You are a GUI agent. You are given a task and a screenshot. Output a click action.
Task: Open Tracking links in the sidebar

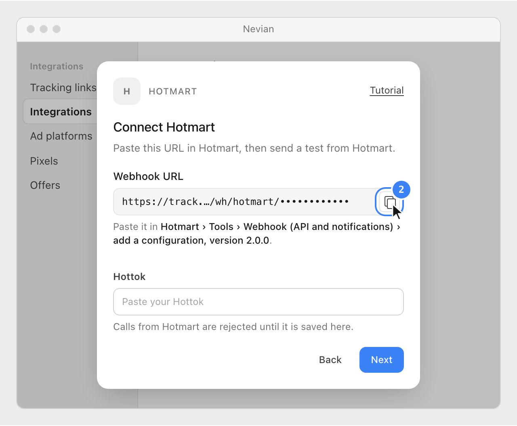63,88
